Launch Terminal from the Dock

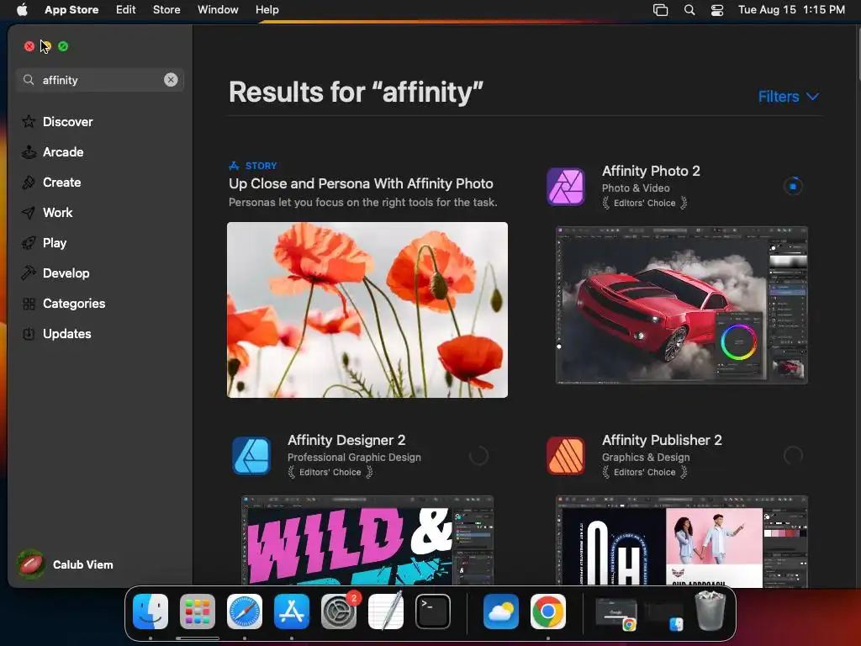(x=433, y=612)
